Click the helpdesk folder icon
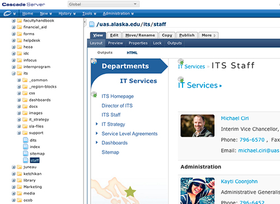This screenshot has height=204, width=280. click(x=20, y=40)
